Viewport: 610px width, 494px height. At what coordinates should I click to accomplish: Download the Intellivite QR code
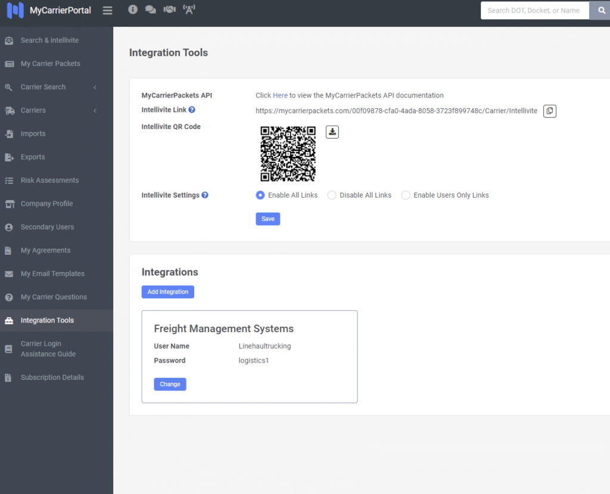point(332,132)
